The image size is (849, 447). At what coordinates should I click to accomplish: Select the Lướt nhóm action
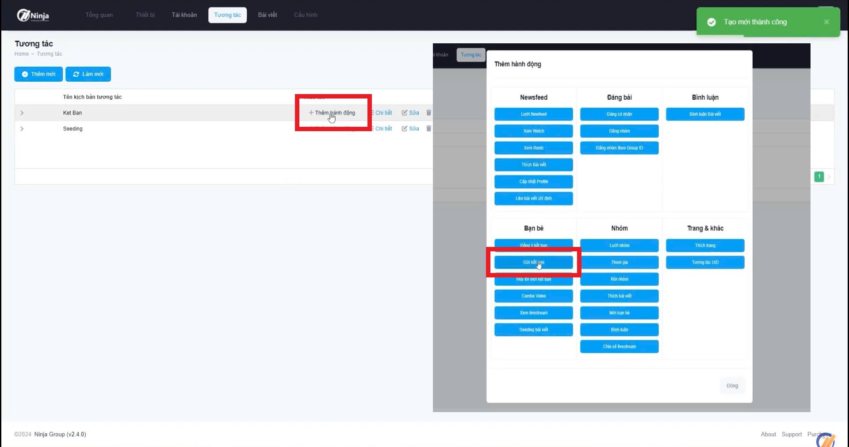tap(619, 246)
